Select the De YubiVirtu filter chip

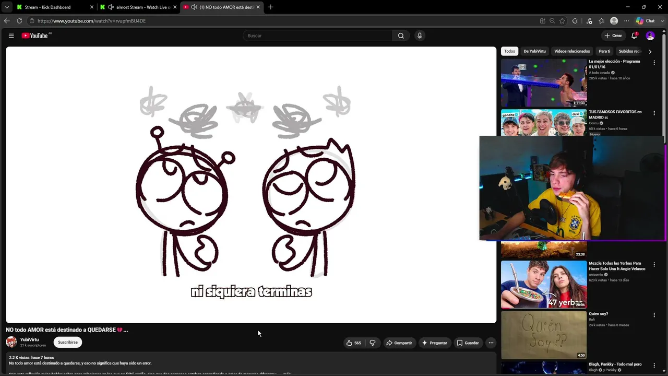(x=534, y=51)
